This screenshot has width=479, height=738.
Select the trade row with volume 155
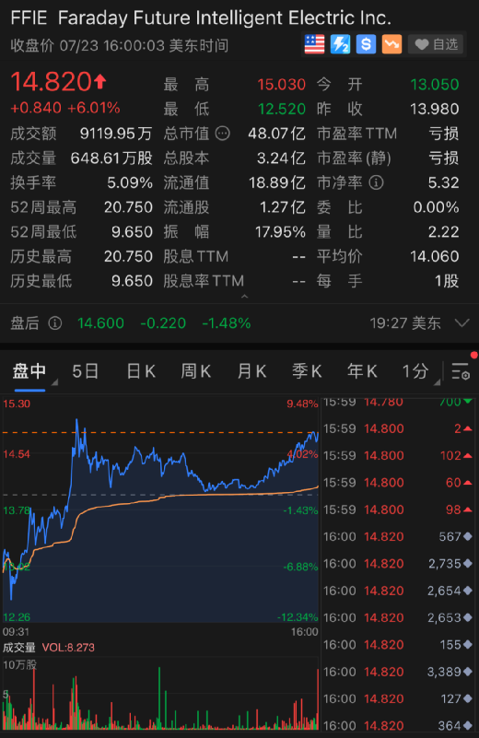pyautogui.click(x=398, y=644)
